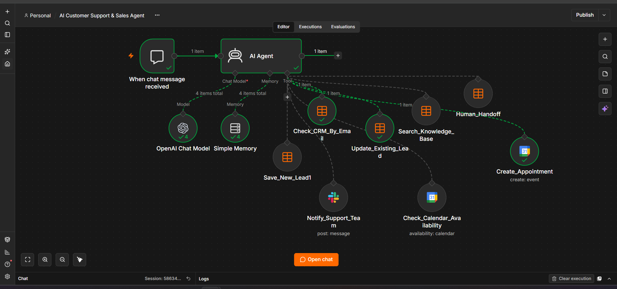Open workflow options three-dots menu
This screenshot has width=617, height=289.
(157, 15)
